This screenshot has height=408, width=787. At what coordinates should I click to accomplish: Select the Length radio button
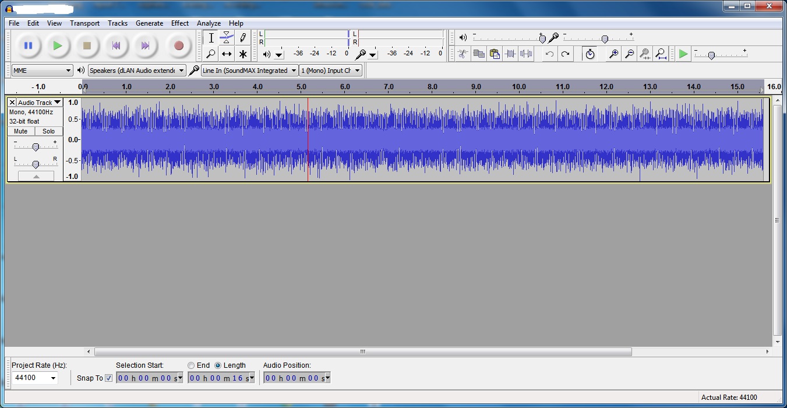coord(218,365)
